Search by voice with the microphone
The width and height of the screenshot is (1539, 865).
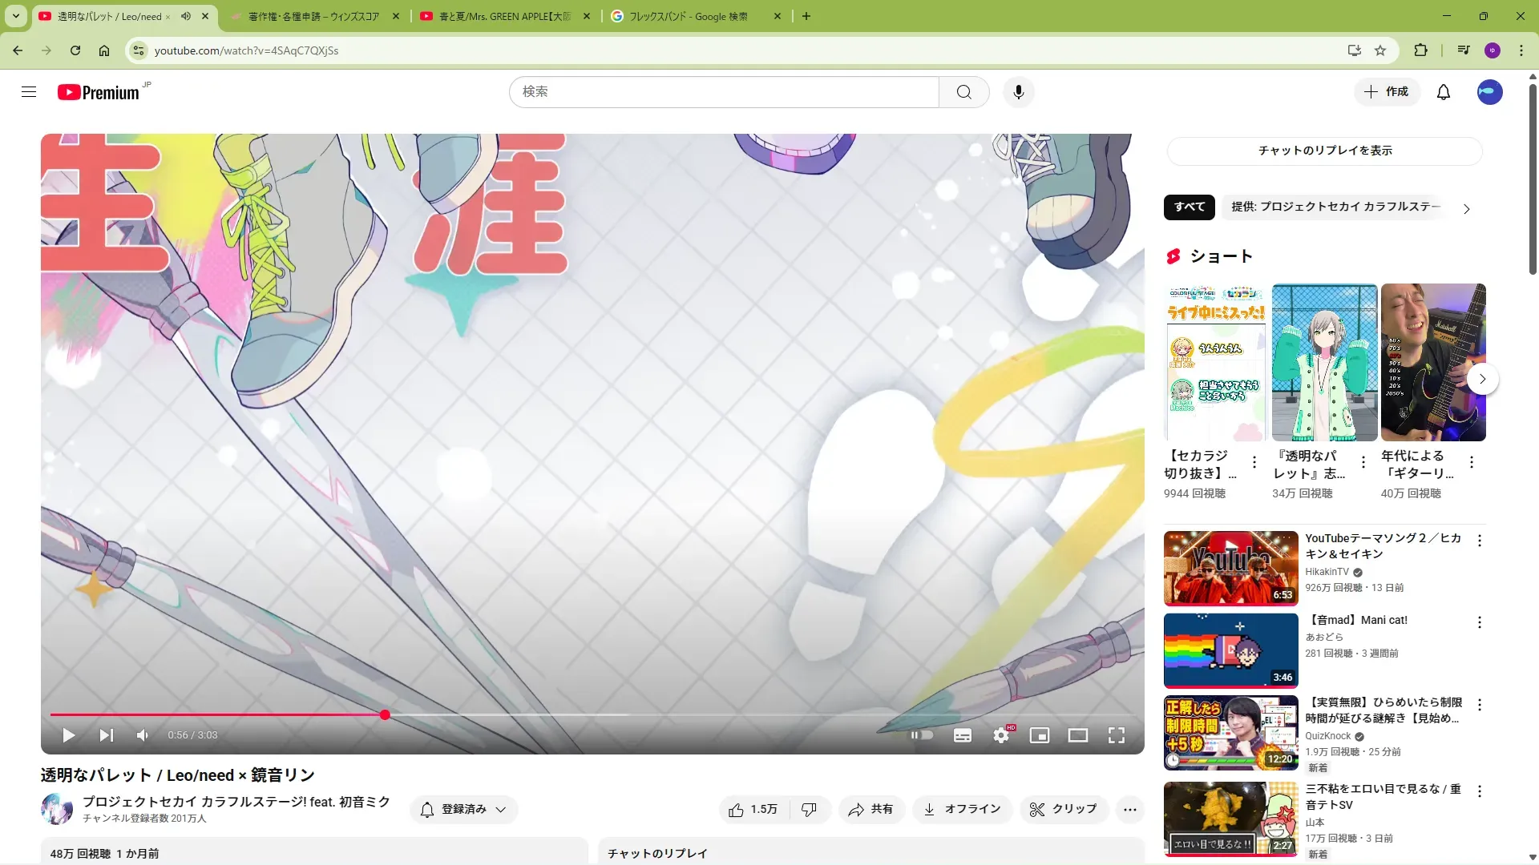tap(1018, 92)
